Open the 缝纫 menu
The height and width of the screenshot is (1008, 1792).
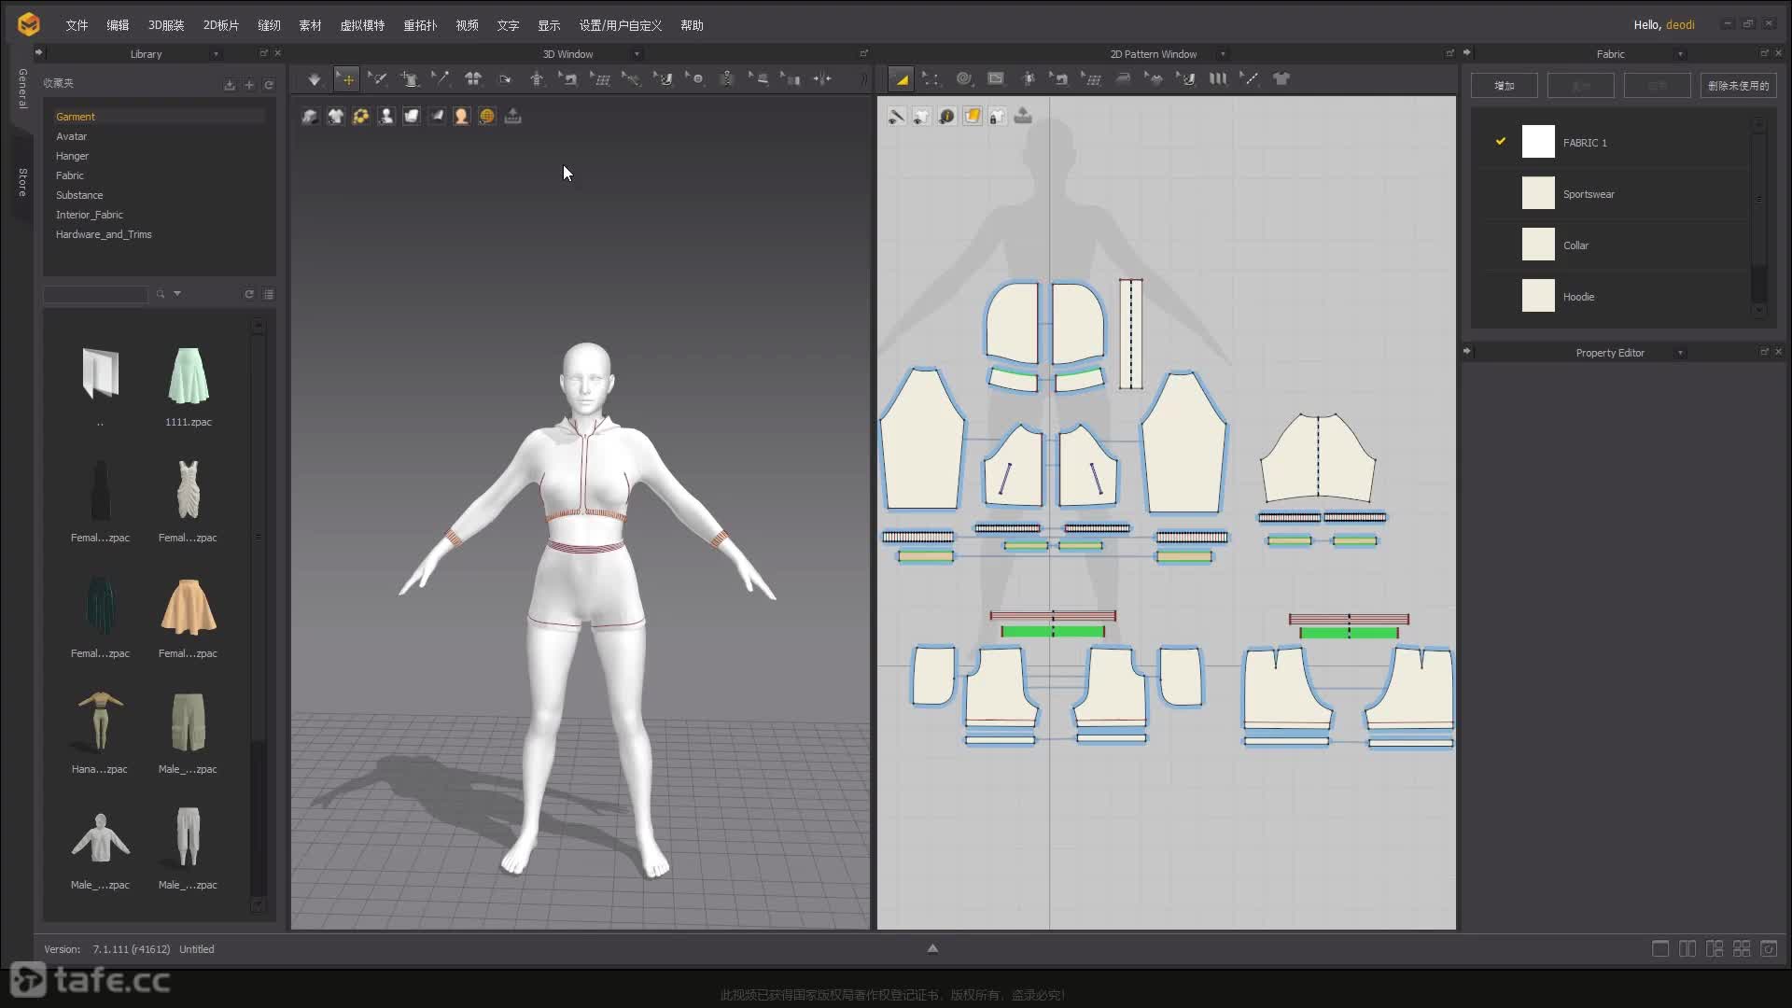(x=269, y=25)
